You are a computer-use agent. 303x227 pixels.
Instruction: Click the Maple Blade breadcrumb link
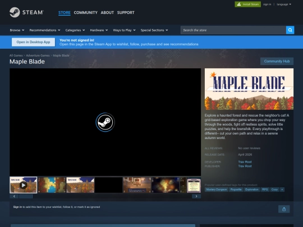click(x=61, y=55)
